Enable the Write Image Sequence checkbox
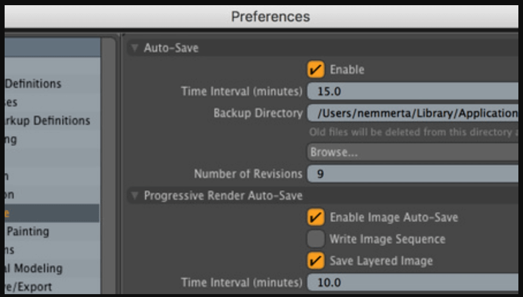This screenshot has width=523, height=297. tap(316, 239)
